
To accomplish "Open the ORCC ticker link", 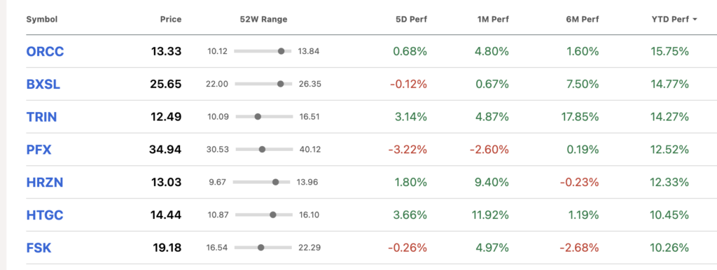I will pyautogui.click(x=45, y=51).
